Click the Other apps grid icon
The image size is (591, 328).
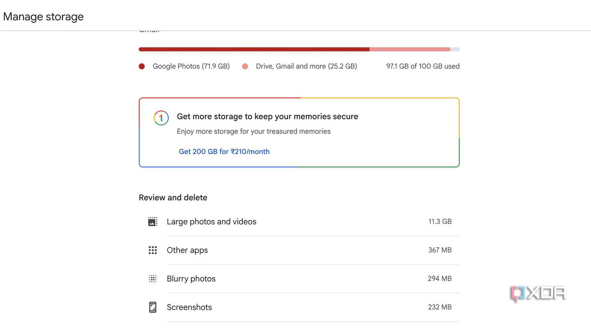[x=152, y=250]
